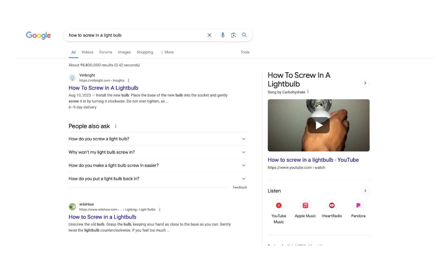Click 'Song by Carbohydrate' subtitle
439x254 pixels.
(286, 92)
